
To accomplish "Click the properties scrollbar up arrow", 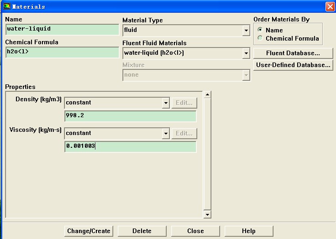I will point(207,94).
